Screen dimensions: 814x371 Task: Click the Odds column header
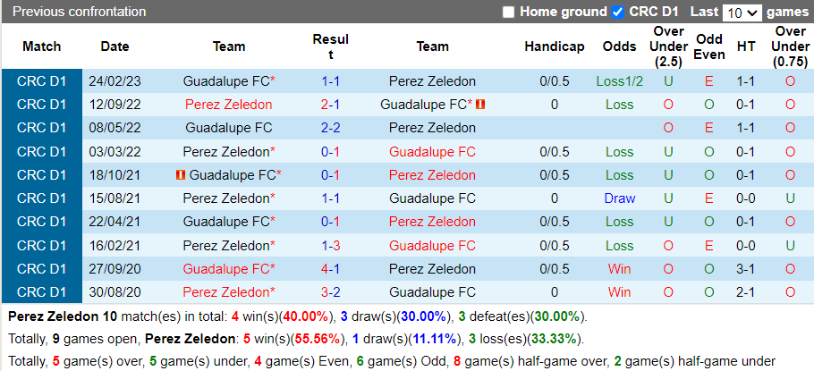[x=619, y=46]
